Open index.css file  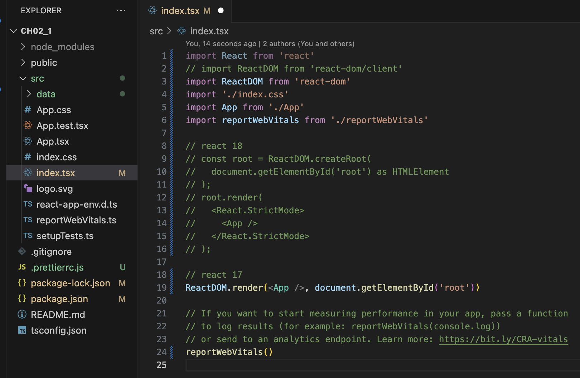click(57, 157)
